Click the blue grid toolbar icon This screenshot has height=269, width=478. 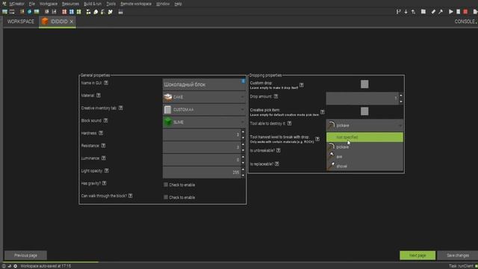coord(72,12)
